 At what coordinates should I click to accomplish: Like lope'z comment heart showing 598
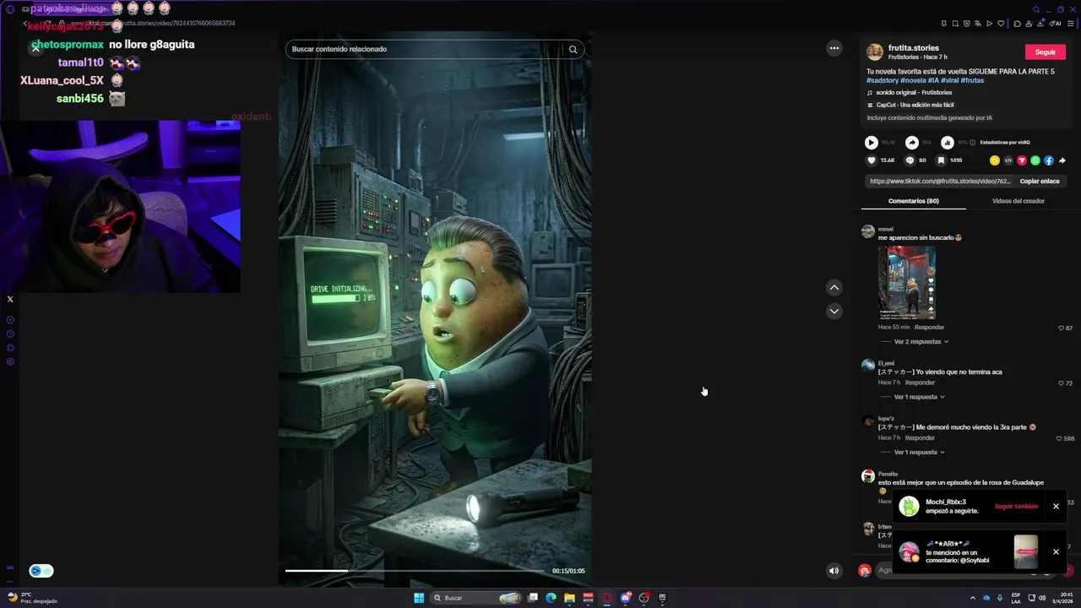[1059, 438]
